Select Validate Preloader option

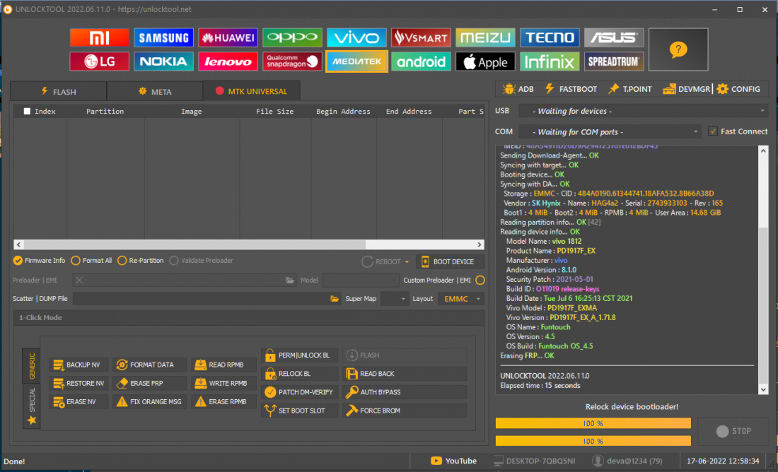point(201,261)
